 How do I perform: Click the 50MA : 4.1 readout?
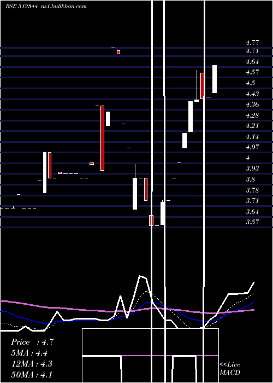click(x=32, y=374)
